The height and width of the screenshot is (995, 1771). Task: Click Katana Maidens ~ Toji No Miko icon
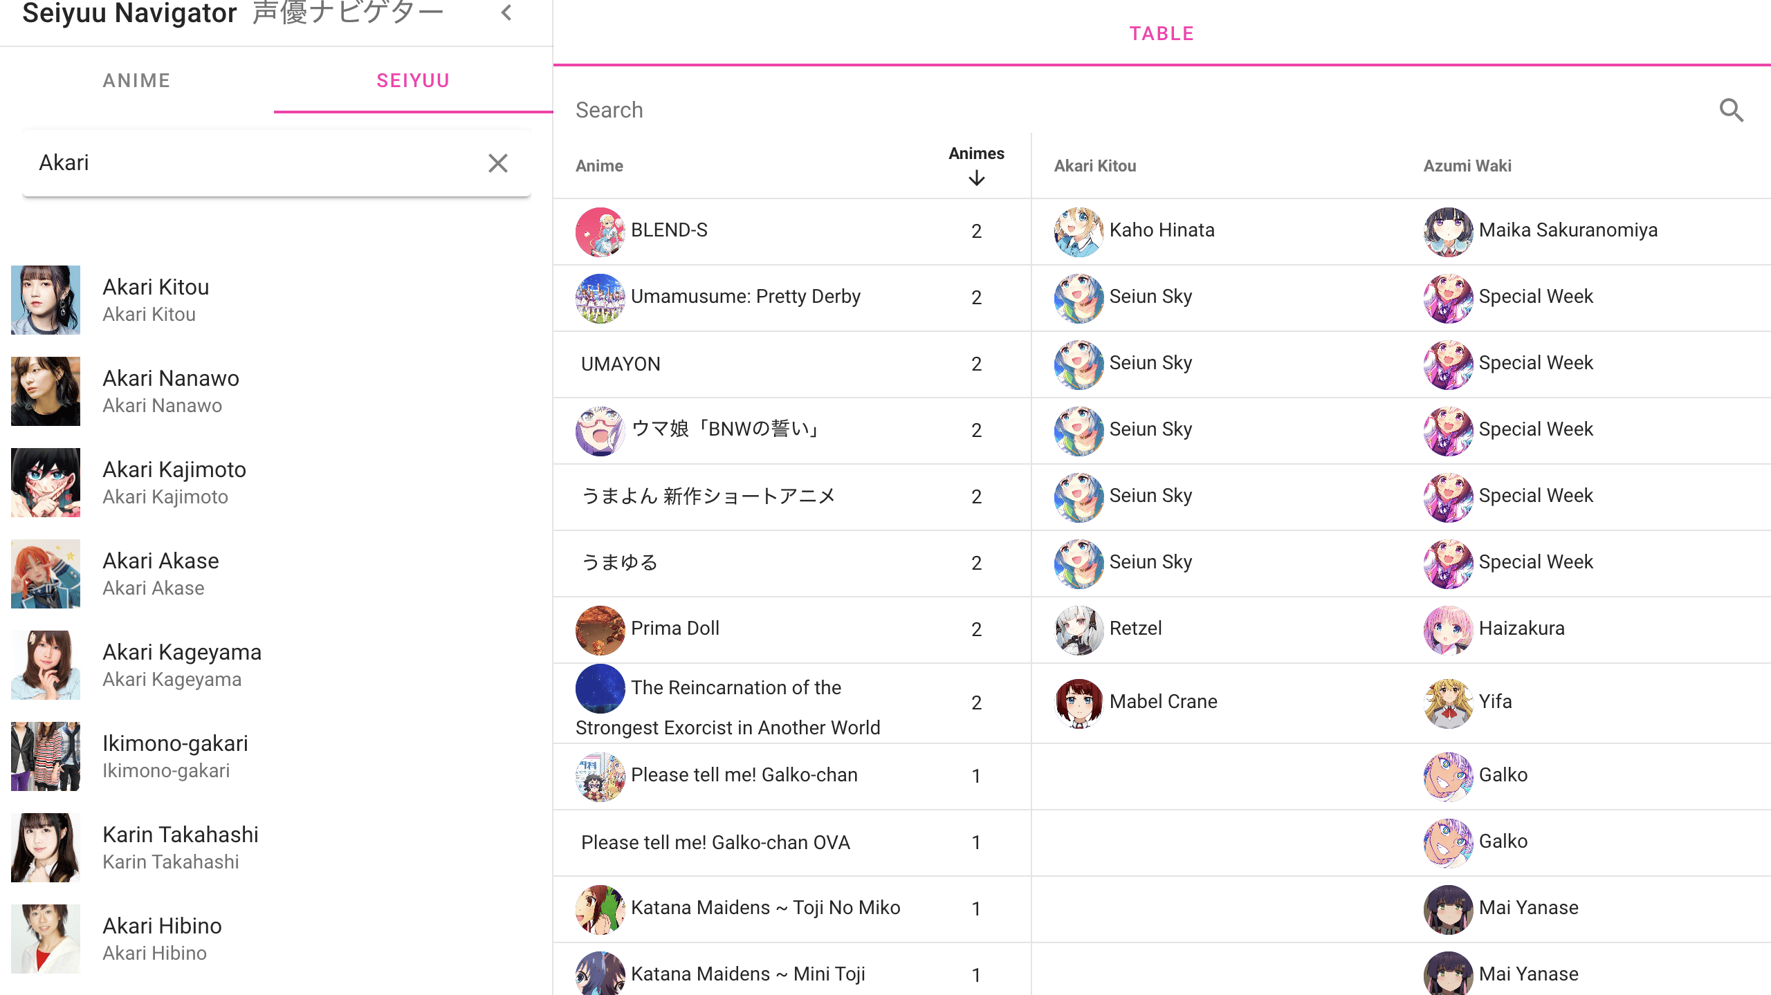coord(600,909)
